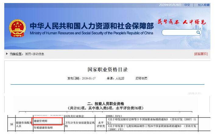This screenshot has height=137, width=215.
Task: Focus the site search input box
Action: pos(179,32)
